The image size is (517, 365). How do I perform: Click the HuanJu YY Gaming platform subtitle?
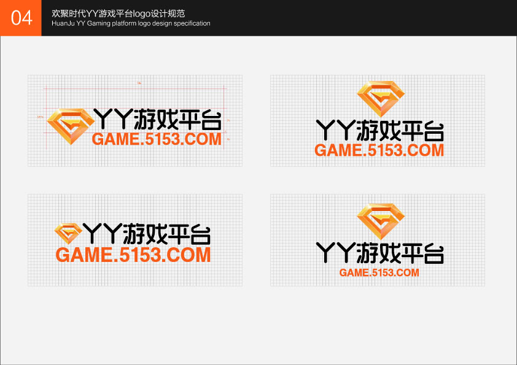click(131, 23)
